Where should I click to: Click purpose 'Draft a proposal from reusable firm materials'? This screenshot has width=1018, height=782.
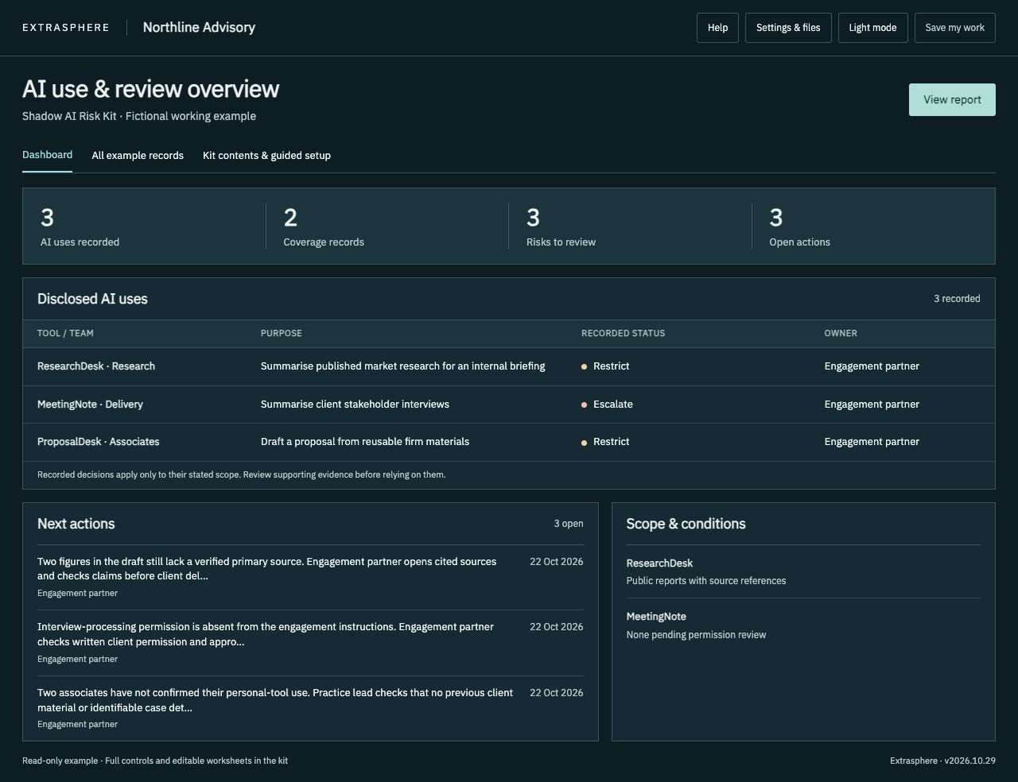point(365,442)
